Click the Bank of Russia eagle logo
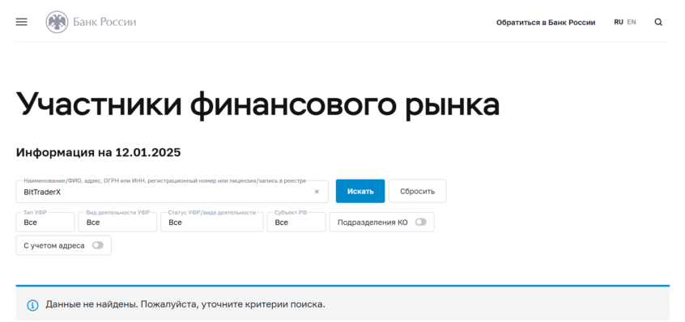Viewport: 685px width, 322px height. click(57, 23)
